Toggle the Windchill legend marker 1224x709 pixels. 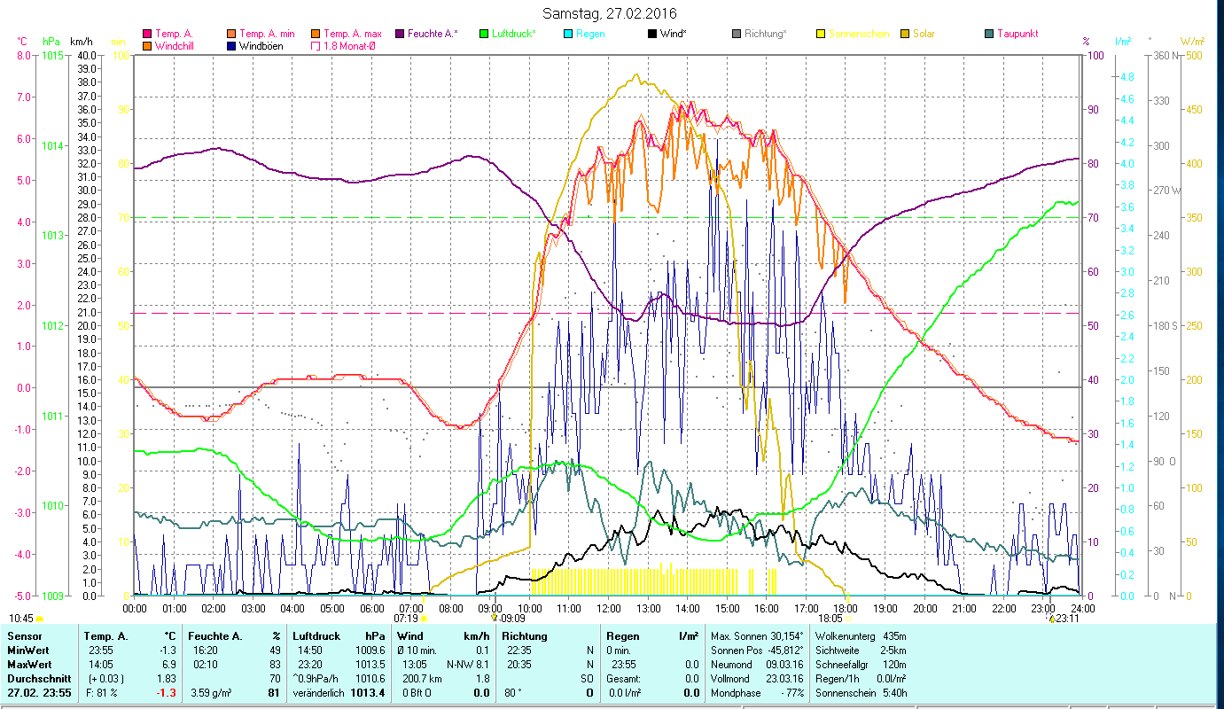pyautogui.click(x=147, y=46)
